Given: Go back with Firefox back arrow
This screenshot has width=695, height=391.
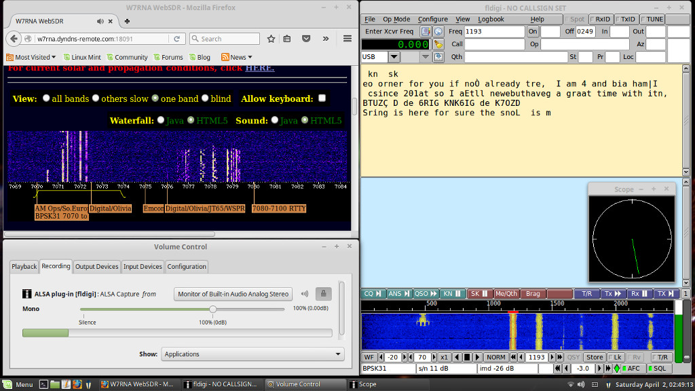Looking at the screenshot, I should tap(14, 39).
